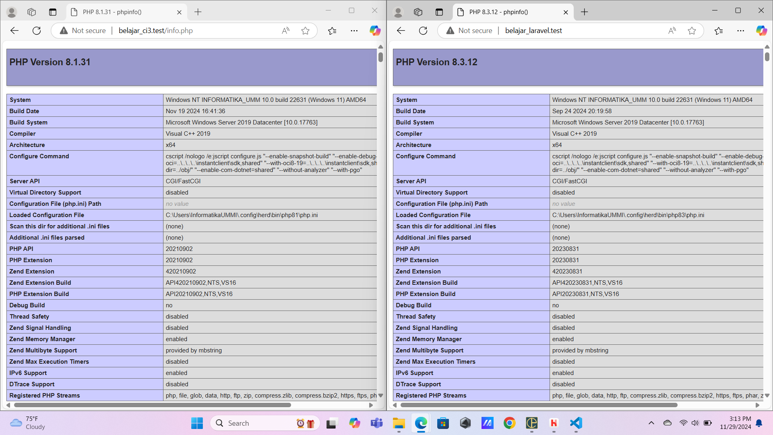This screenshot has width=773, height=435.
Task: Start read aloud on belajar_laravel.test page
Action: 672,30
